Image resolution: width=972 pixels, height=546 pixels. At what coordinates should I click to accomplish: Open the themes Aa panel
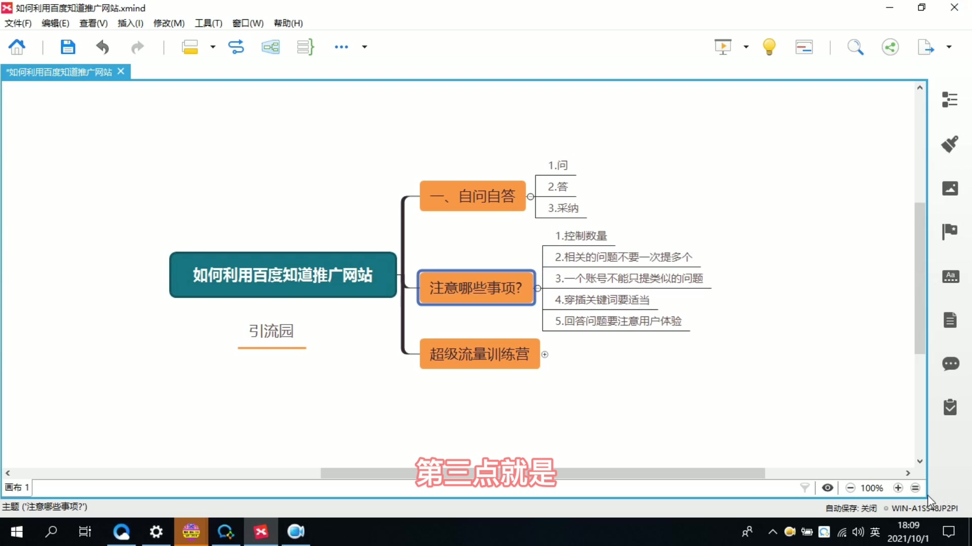950,277
